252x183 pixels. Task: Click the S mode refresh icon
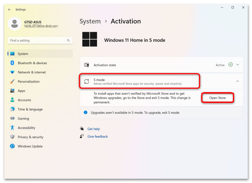tap(87, 81)
